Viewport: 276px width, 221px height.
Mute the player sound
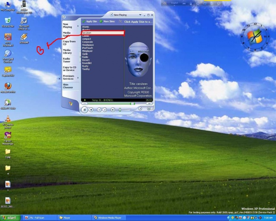point(113,110)
